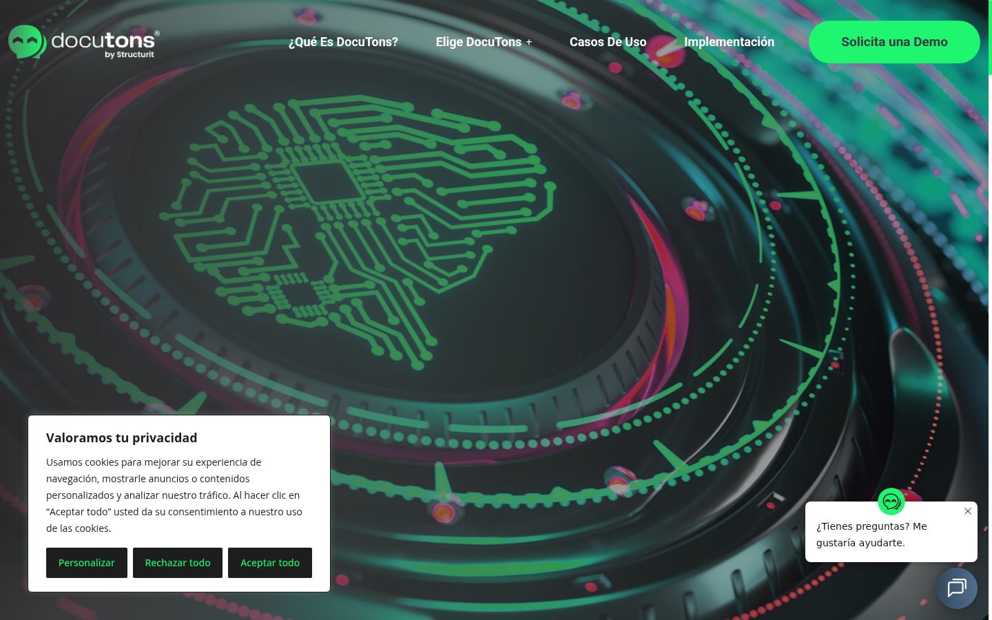Click the page scrollbar thumb
The width and height of the screenshot is (992, 620).
point(990,37)
